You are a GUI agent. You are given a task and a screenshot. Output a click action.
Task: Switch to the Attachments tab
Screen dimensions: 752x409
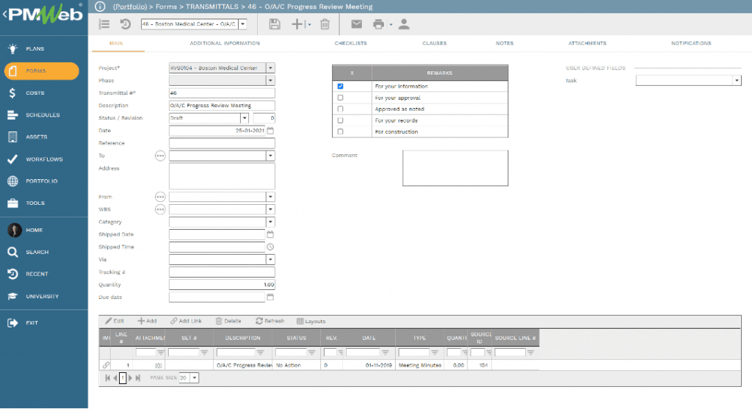587,43
